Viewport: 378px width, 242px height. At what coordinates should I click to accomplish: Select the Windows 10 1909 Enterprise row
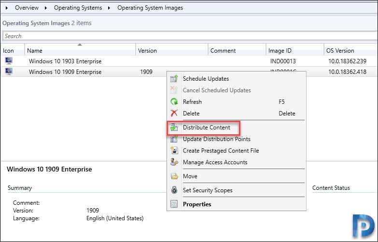pos(189,71)
